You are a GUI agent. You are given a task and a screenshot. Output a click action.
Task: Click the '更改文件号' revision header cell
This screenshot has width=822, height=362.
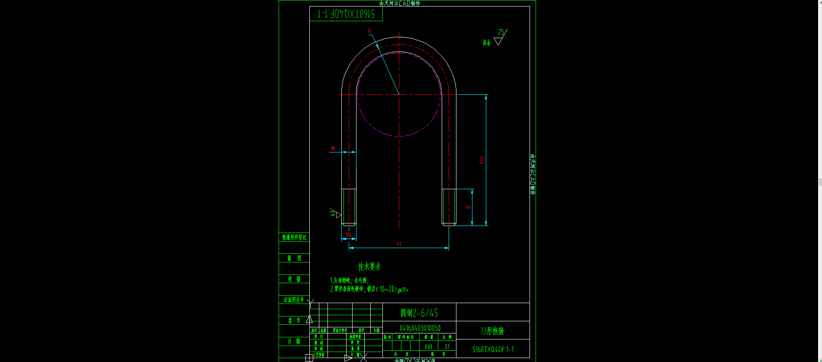(x=340, y=330)
